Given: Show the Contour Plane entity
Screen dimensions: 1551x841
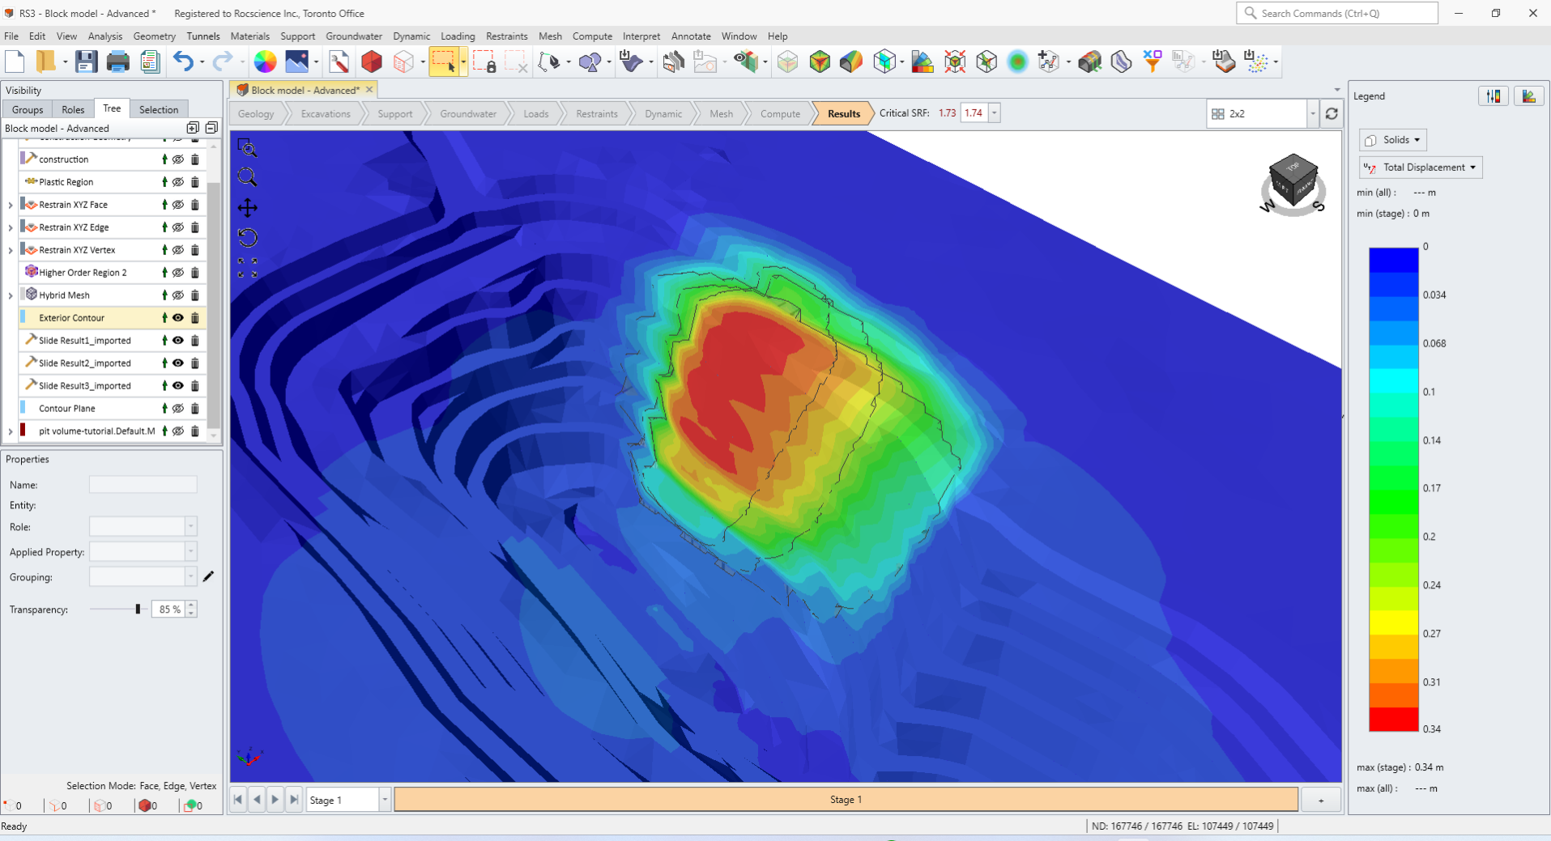Looking at the screenshot, I should (x=178, y=409).
